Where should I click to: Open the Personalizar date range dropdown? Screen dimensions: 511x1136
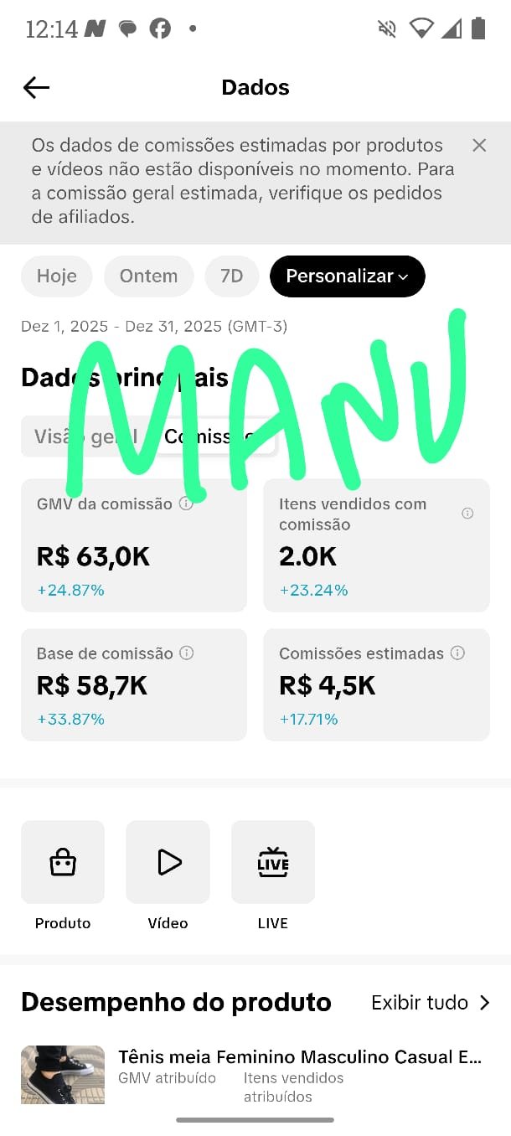coord(347,276)
